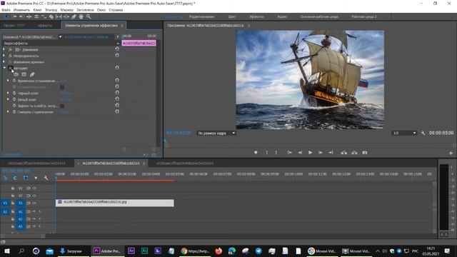Toggle linked selection in timeline

[x=26, y=178]
